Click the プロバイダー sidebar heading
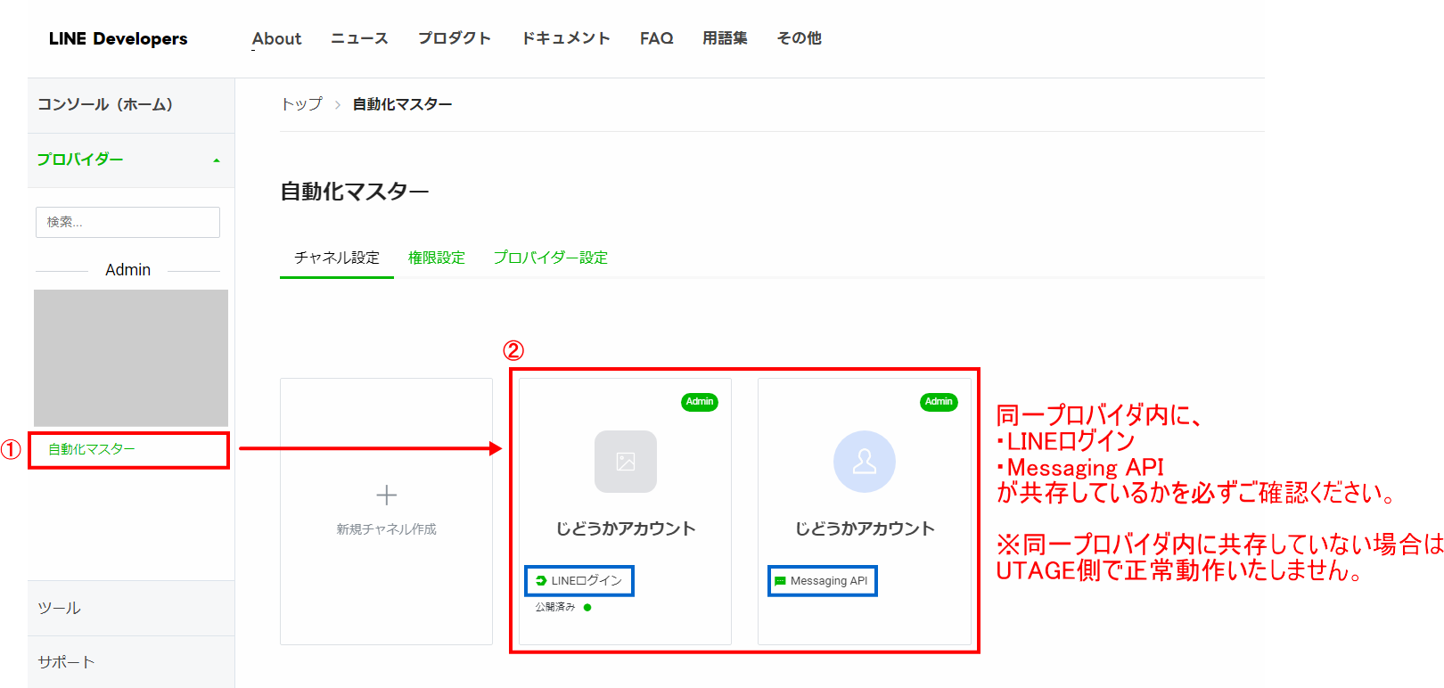The height and width of the screenshot is (688, 1444). click(x=80, y=160)
